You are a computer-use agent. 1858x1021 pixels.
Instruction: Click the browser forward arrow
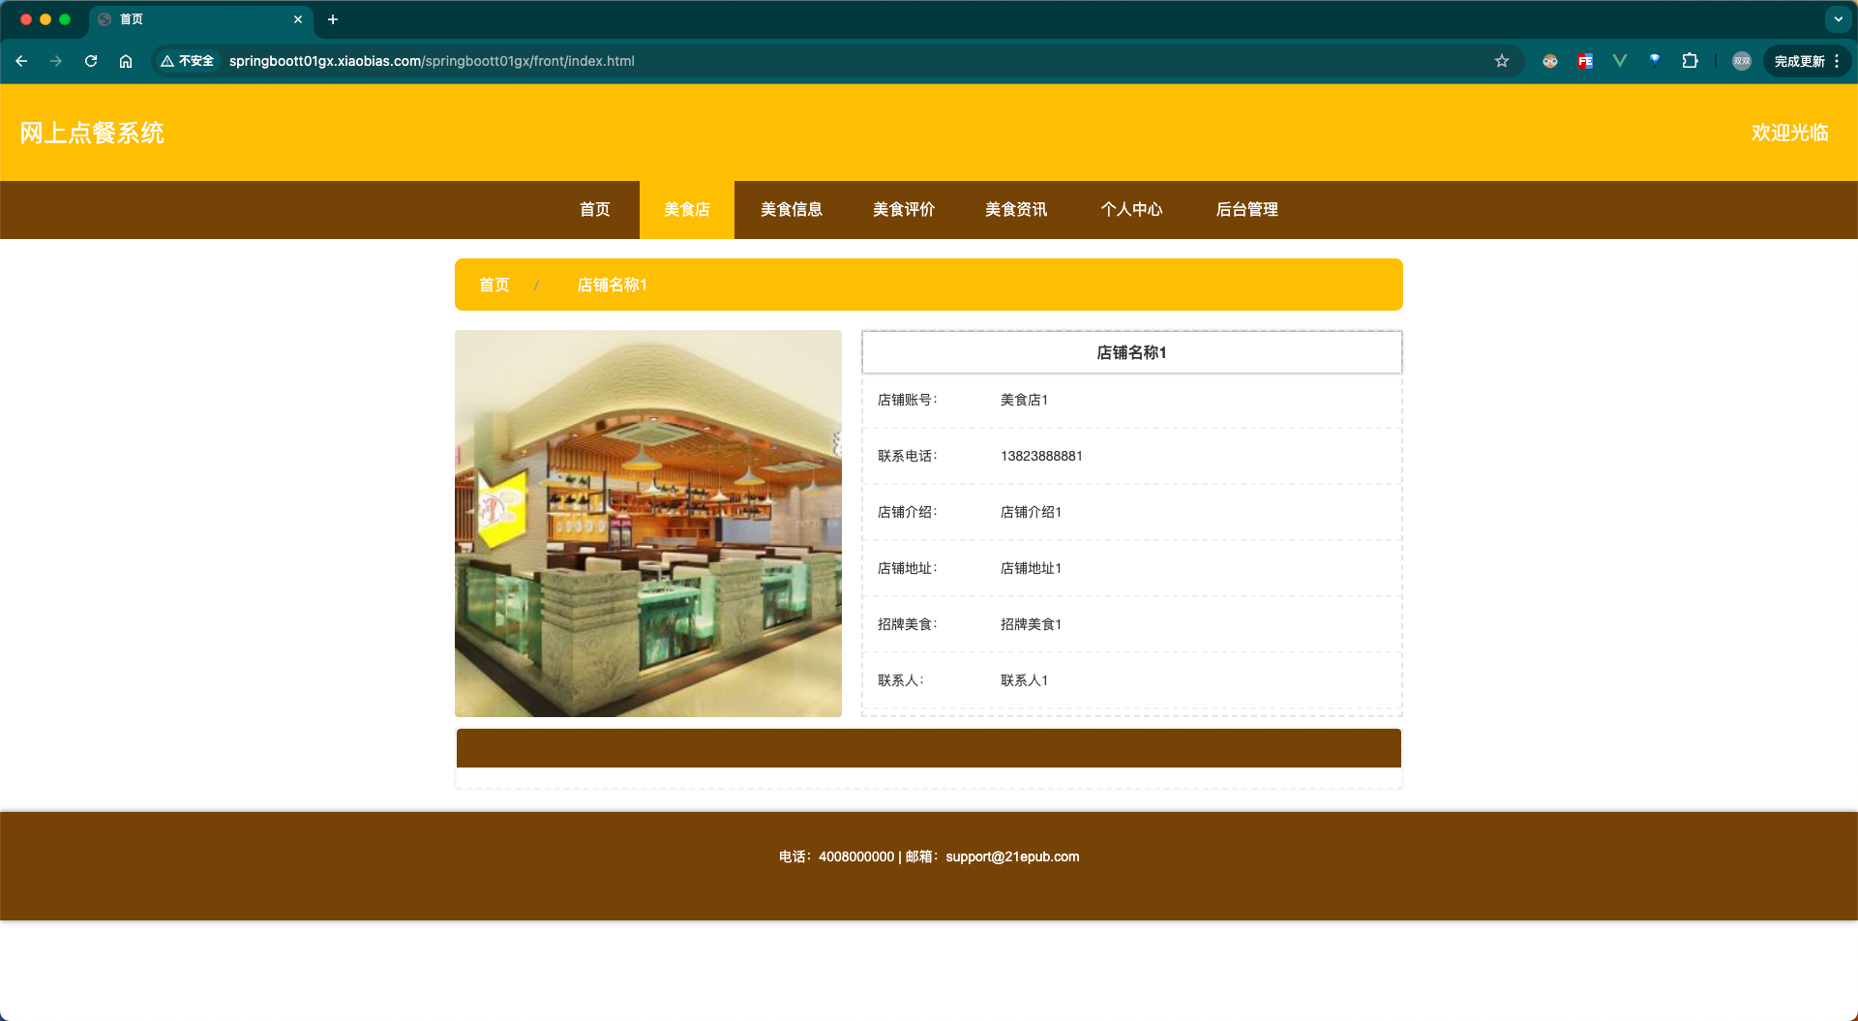tap(56, 61)
